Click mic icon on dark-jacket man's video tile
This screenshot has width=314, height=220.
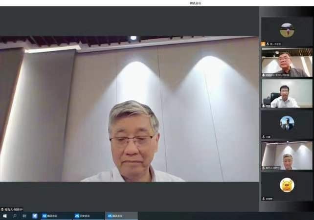click(x=264, y=75)
